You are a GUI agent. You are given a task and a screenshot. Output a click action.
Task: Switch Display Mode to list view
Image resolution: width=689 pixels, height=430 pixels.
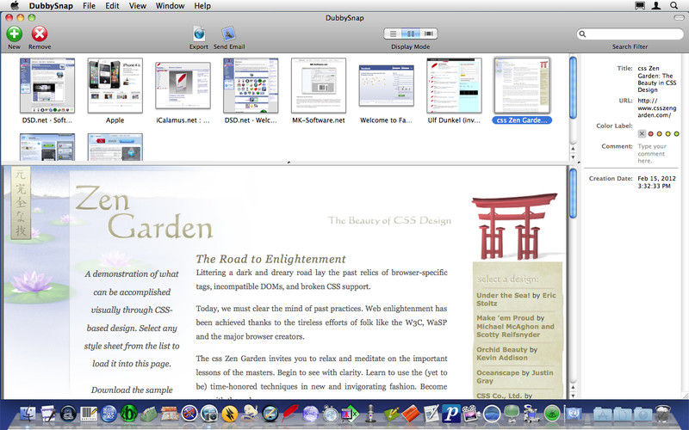[393, 34]
